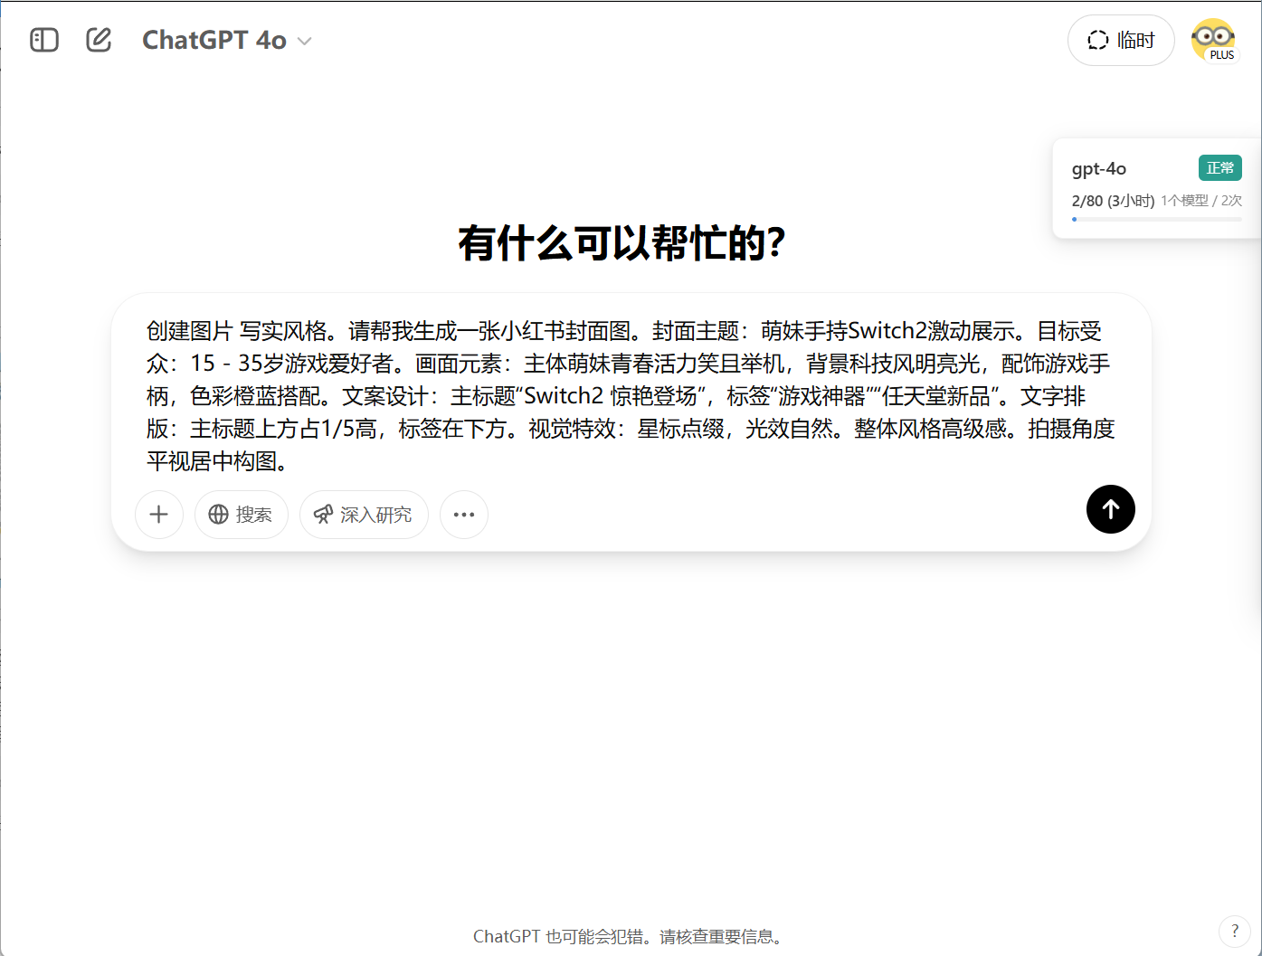Open the ChatGPT 4o model title

click(214, 41)
